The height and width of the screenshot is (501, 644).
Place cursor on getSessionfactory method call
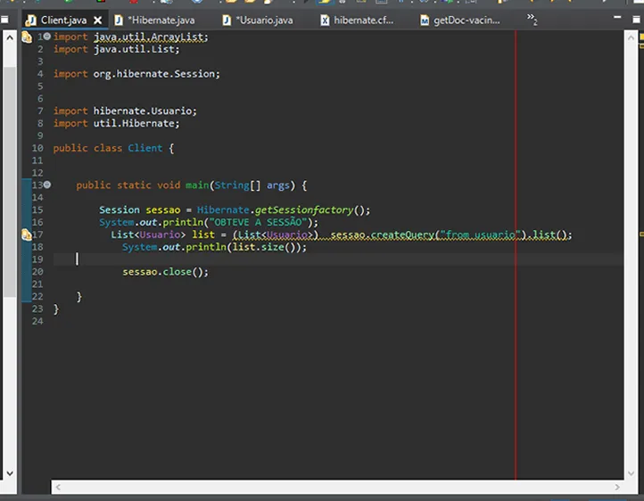point(305,210)
